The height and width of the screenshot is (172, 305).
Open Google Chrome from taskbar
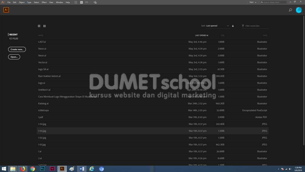pyautogui.click(x=32, y=169)
